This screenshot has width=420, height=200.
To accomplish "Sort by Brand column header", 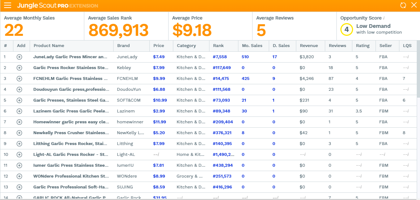I will (x=123, y=46).
